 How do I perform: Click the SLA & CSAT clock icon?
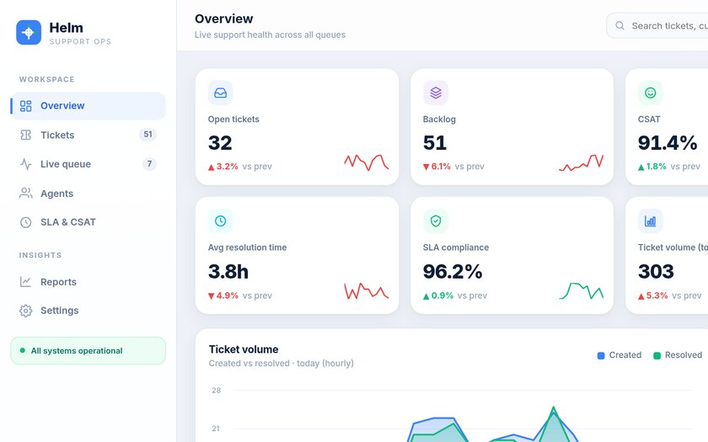point(26,222)
